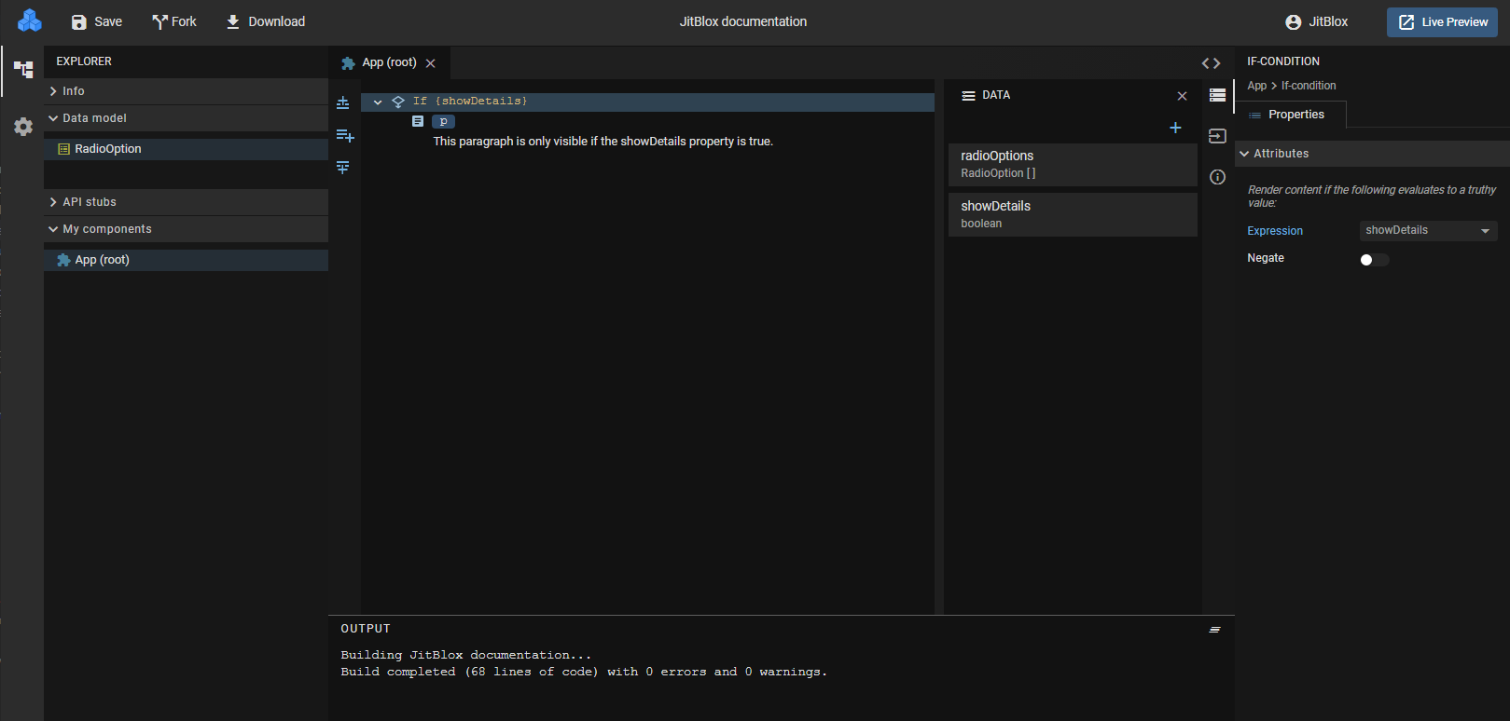Collapse the Data model section
Image resolution: width=1510 pixels, height=721 pixels.
click(93, 118)
